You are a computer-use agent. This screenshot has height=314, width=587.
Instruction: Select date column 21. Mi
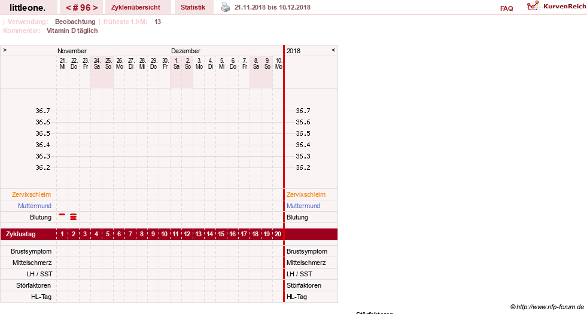tap(62, 63)
